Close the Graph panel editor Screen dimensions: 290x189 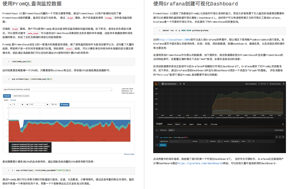(283, 124)
